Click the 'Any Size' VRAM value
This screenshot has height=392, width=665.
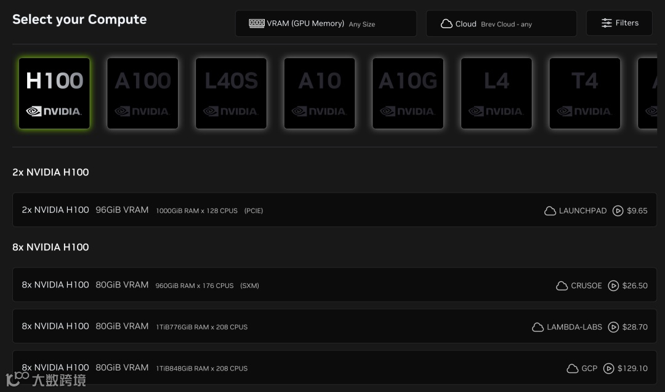362,25
